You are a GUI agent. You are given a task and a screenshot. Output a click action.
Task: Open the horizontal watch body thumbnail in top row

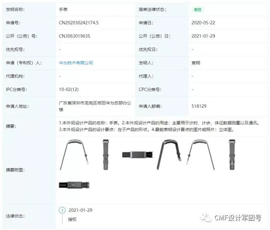pos(137,155)
